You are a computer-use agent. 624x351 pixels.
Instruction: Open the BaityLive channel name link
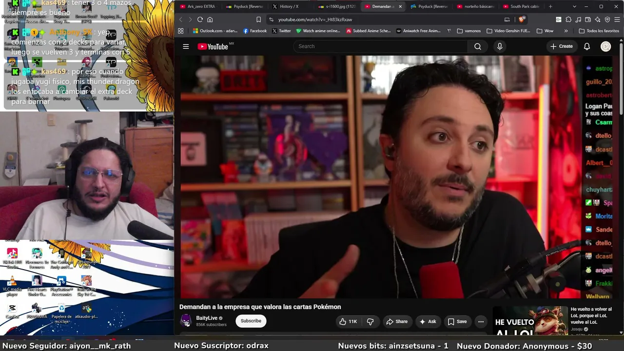[x=207, y=318]
